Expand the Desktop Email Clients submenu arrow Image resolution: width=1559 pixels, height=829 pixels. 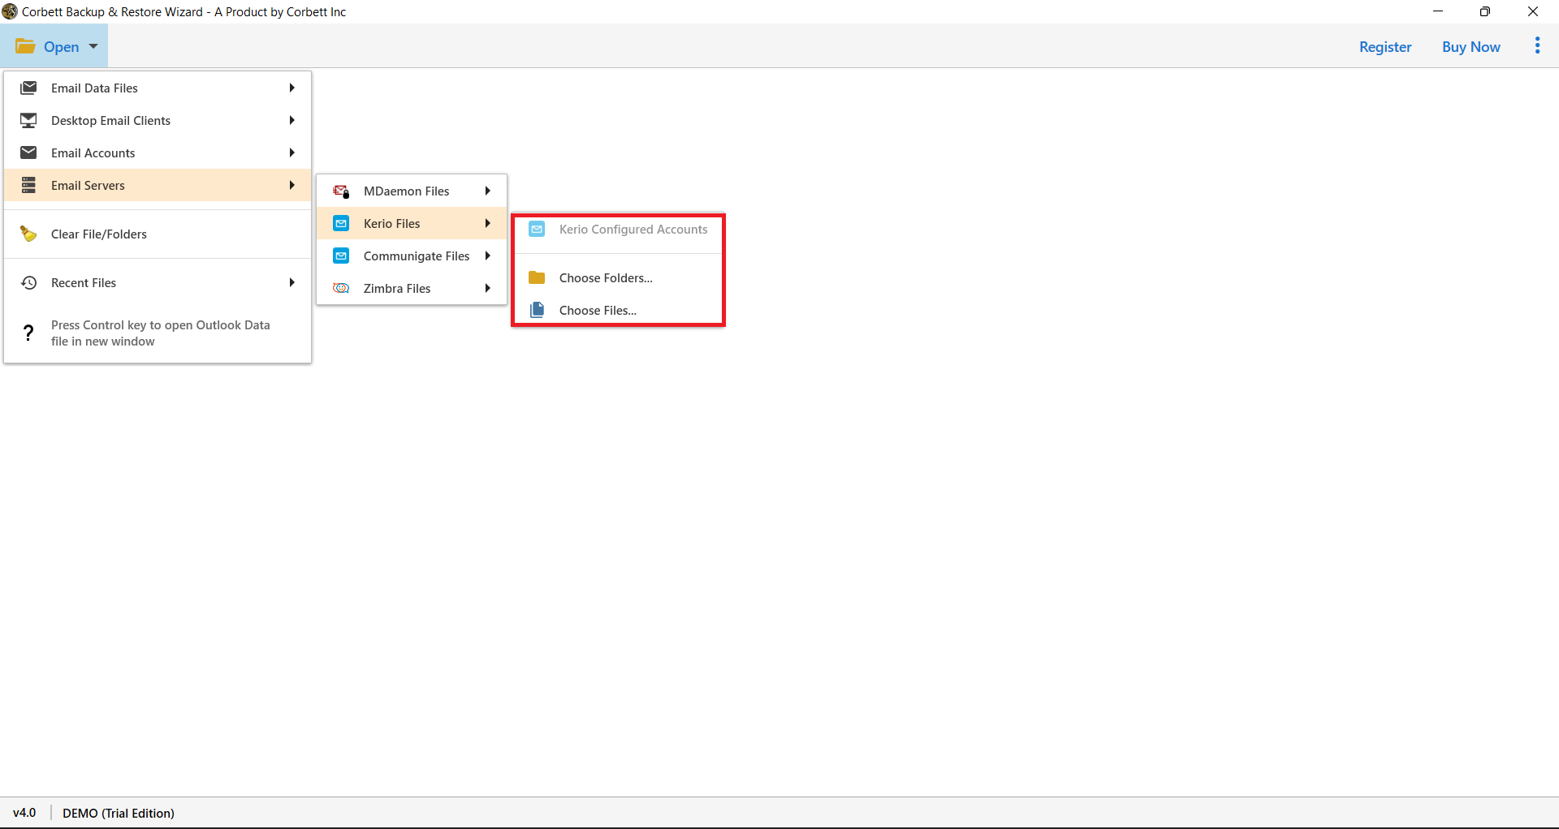click(x=292, y=120)
